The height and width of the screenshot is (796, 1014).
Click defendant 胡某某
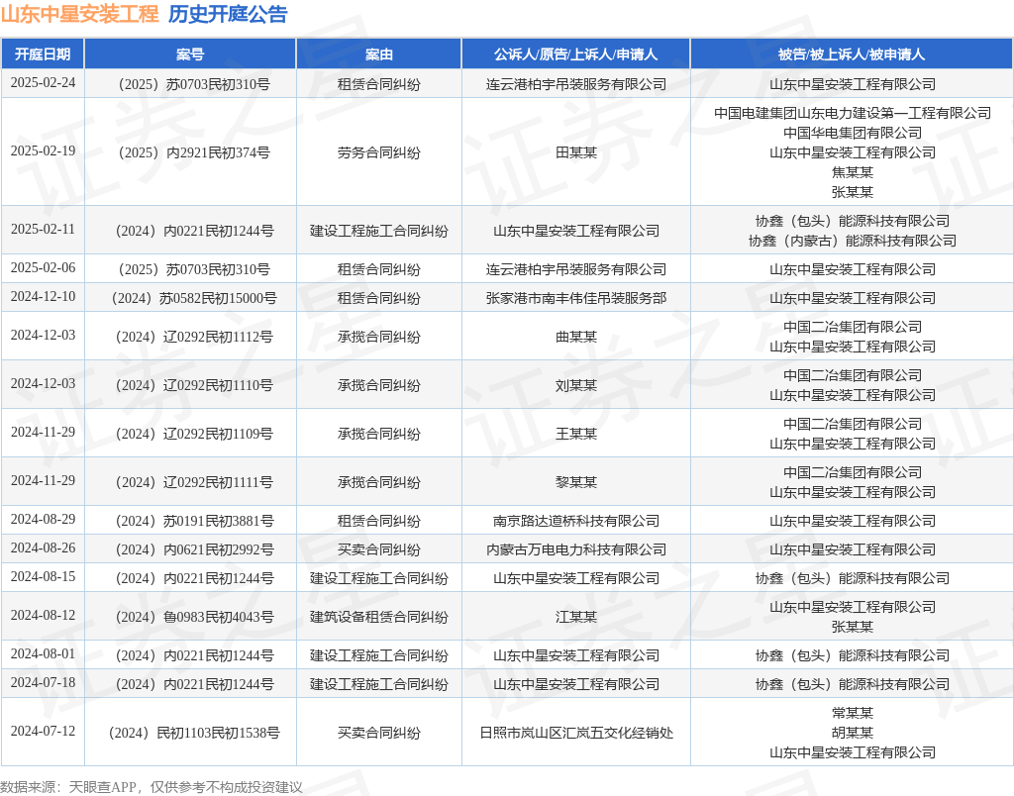coord(853,734)
